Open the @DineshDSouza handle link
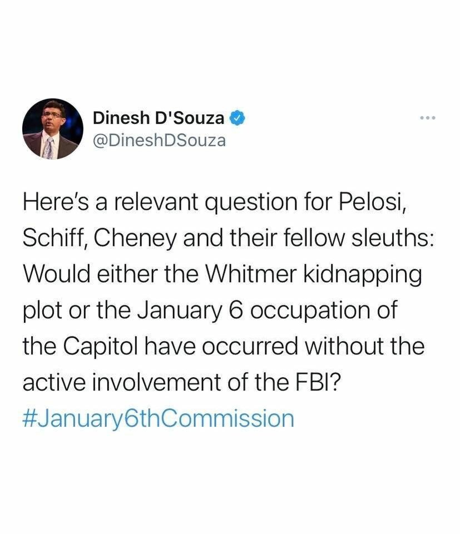Screen dimensions: 460x534 [159, 140]
